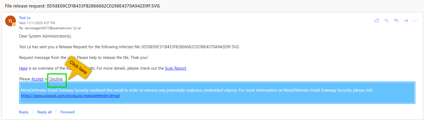
Task: Click the orange presence badge on avatar
Action: (14, 25)
